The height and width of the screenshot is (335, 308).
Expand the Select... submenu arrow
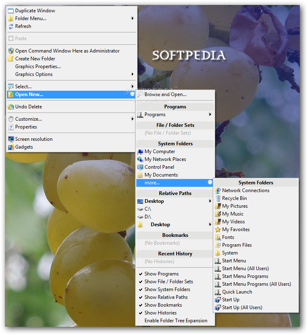point(133,87)
